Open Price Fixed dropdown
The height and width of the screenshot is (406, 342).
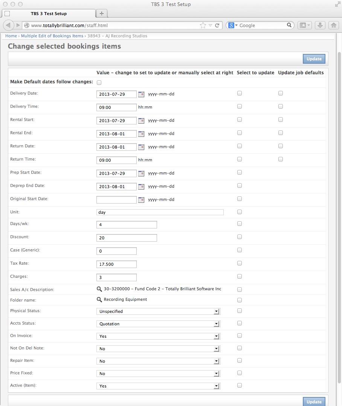point(158,374)
